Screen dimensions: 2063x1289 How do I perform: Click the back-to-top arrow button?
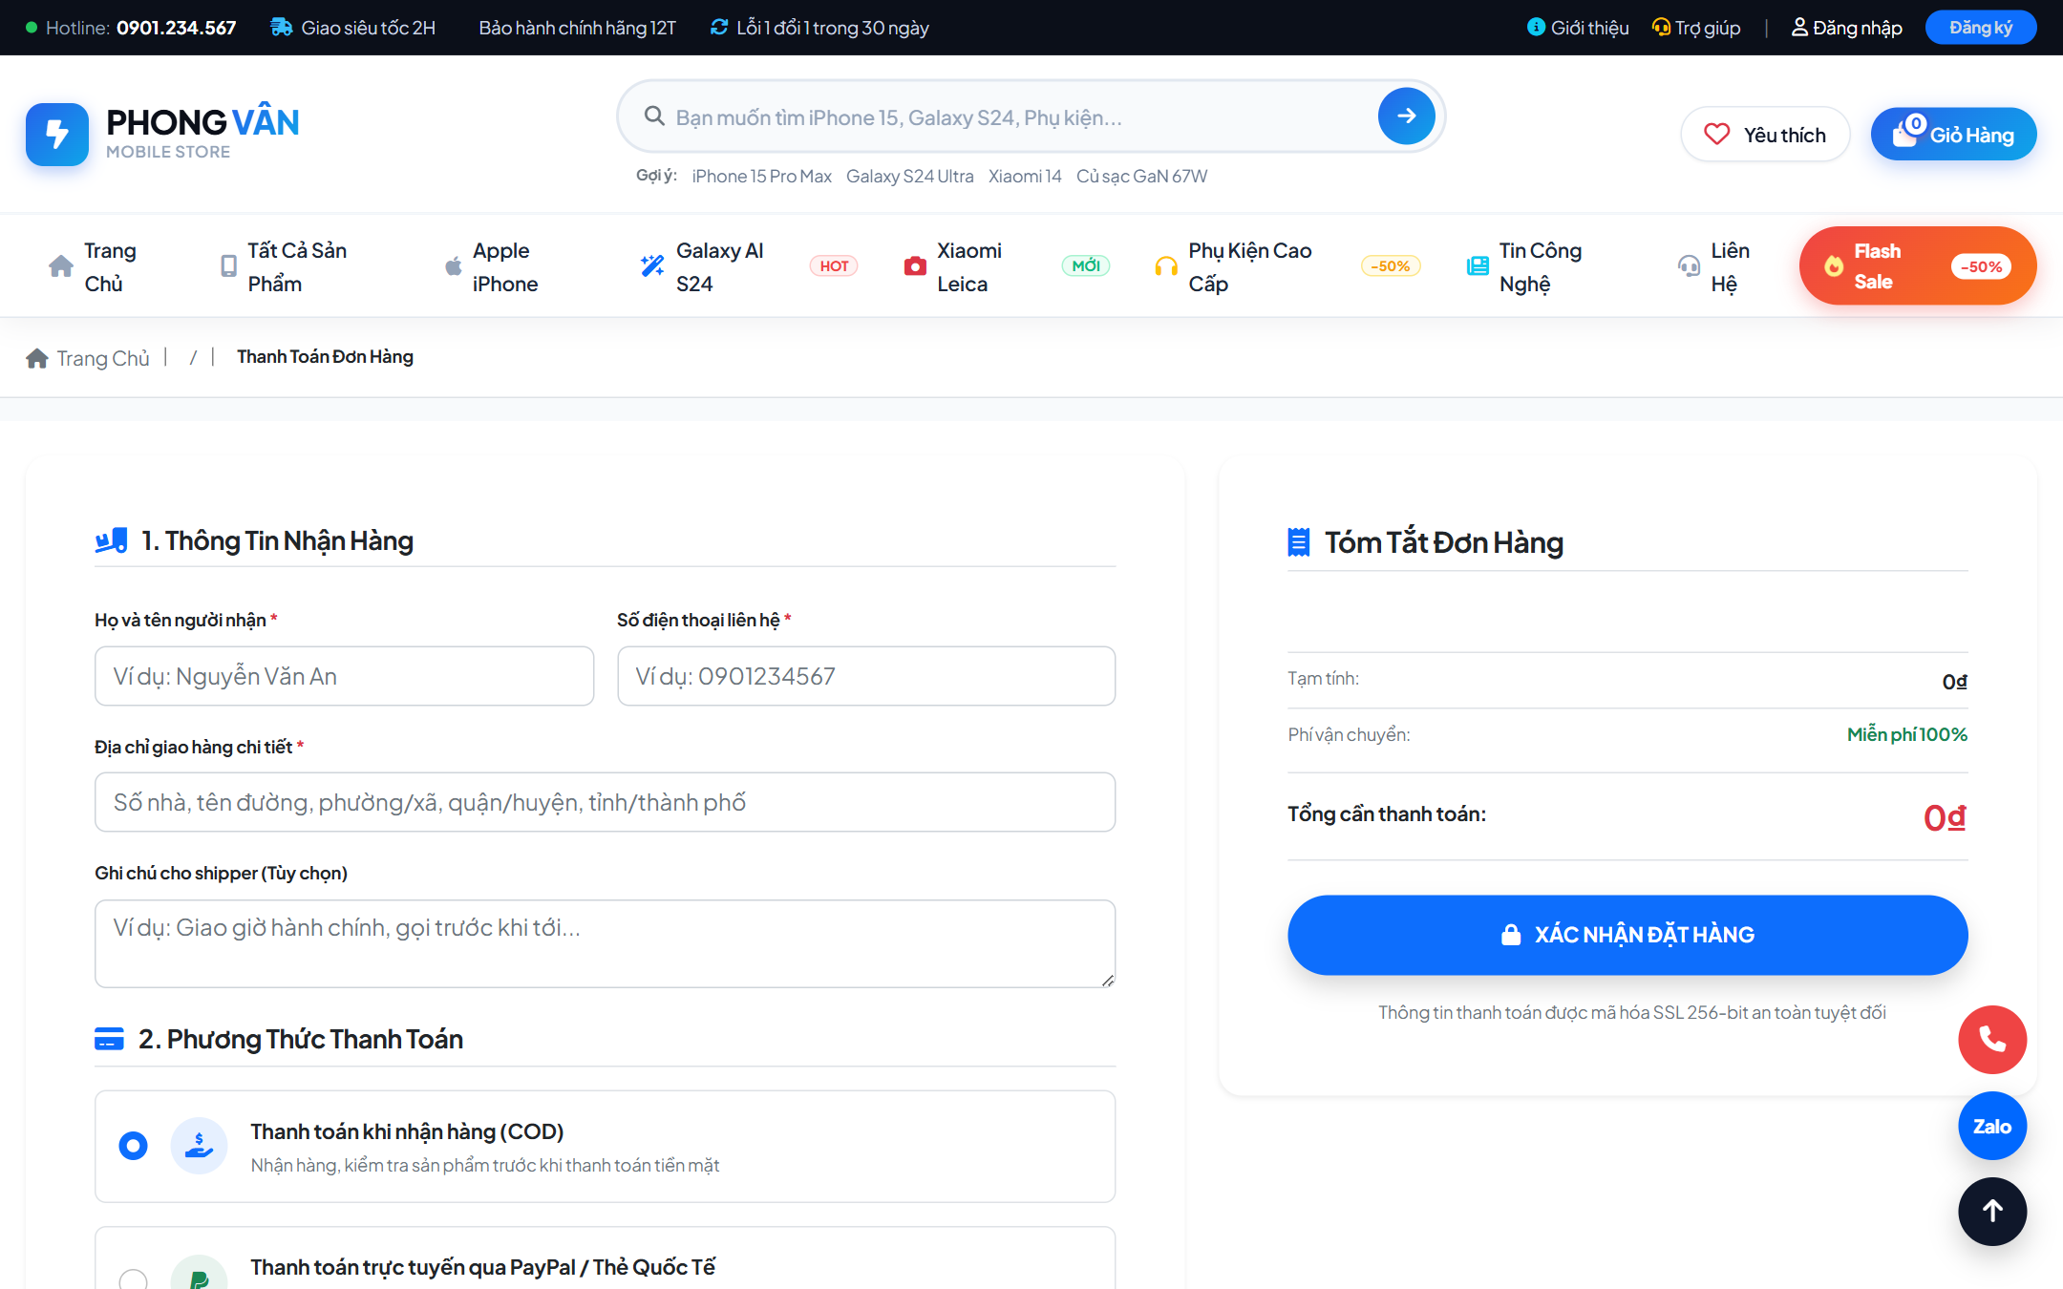click(1992, 1212)
